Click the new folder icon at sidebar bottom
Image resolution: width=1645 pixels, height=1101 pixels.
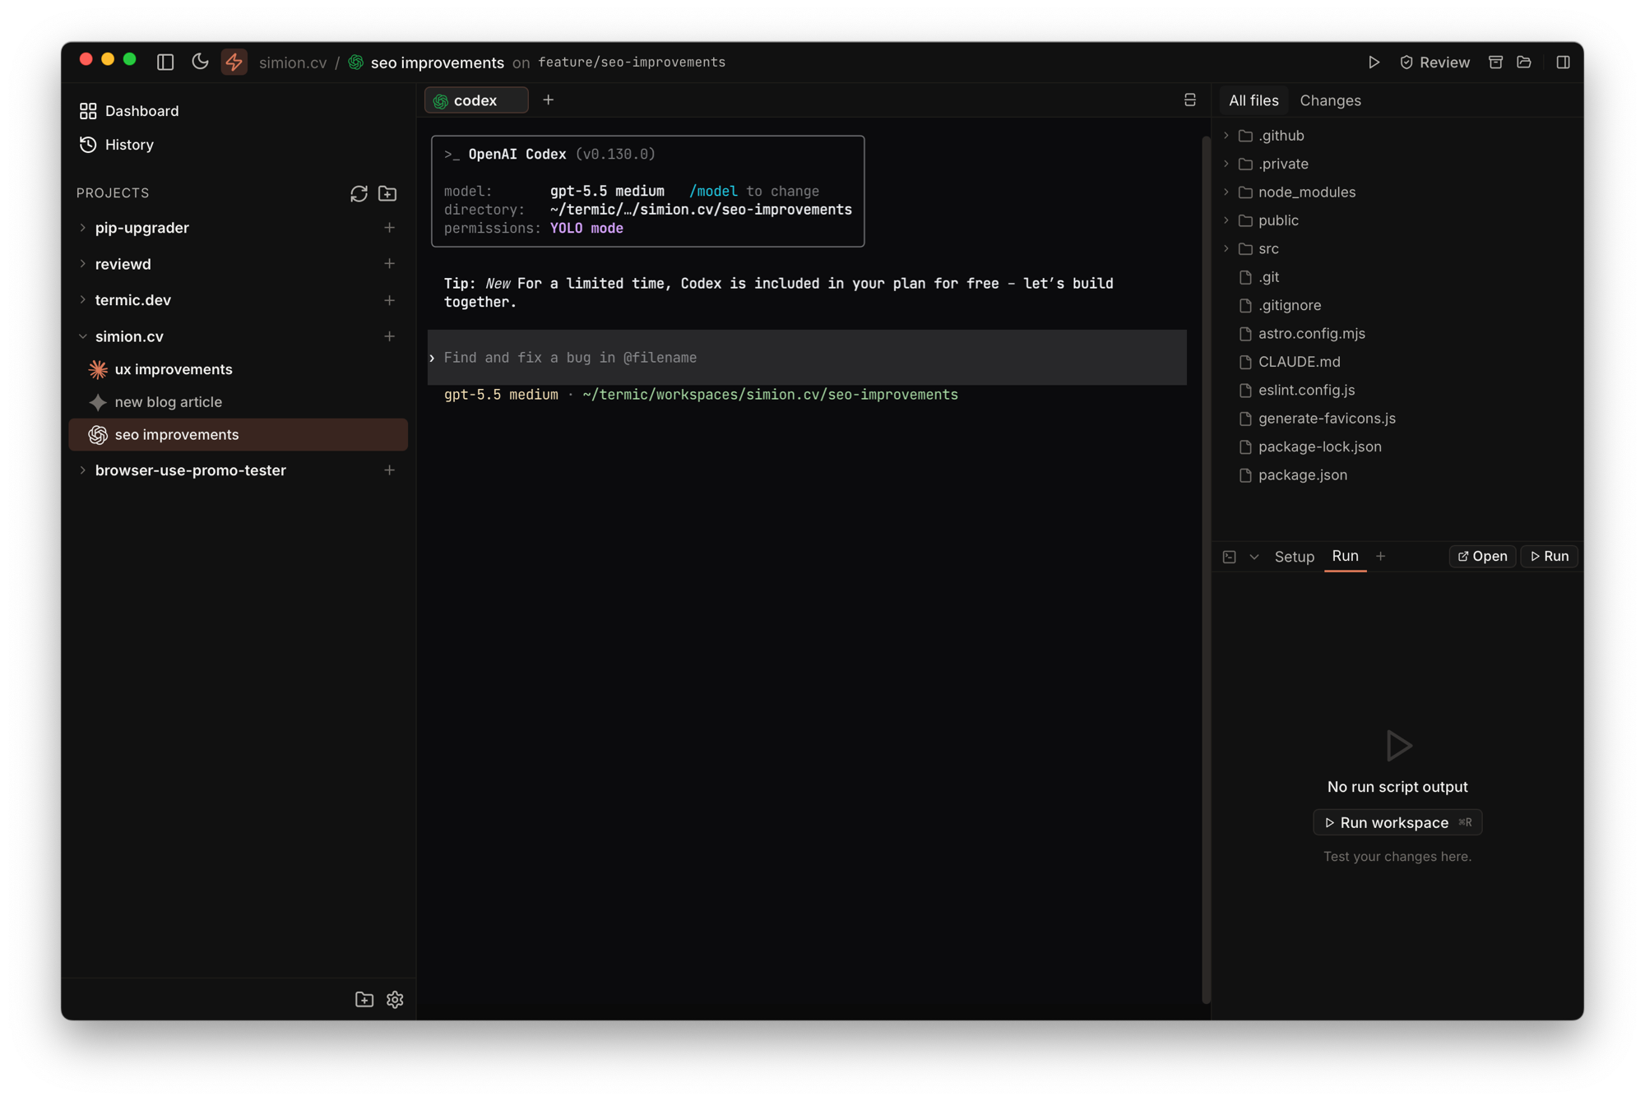coord(364,999)
